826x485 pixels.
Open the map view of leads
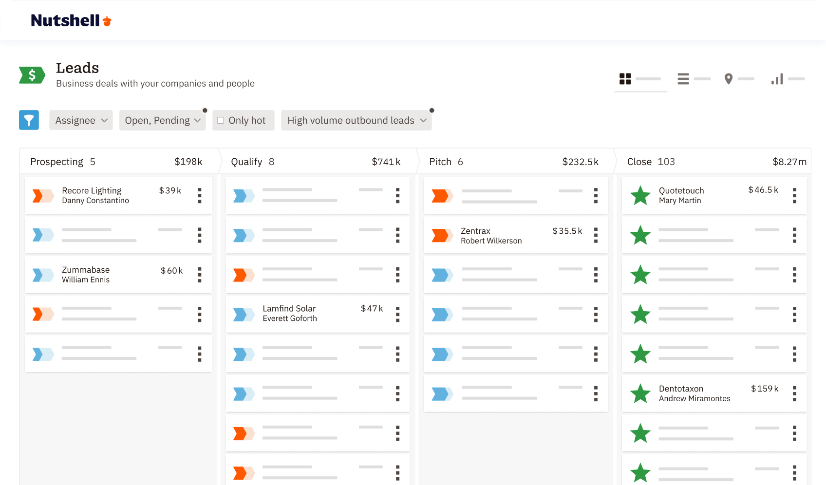[729, 78]
